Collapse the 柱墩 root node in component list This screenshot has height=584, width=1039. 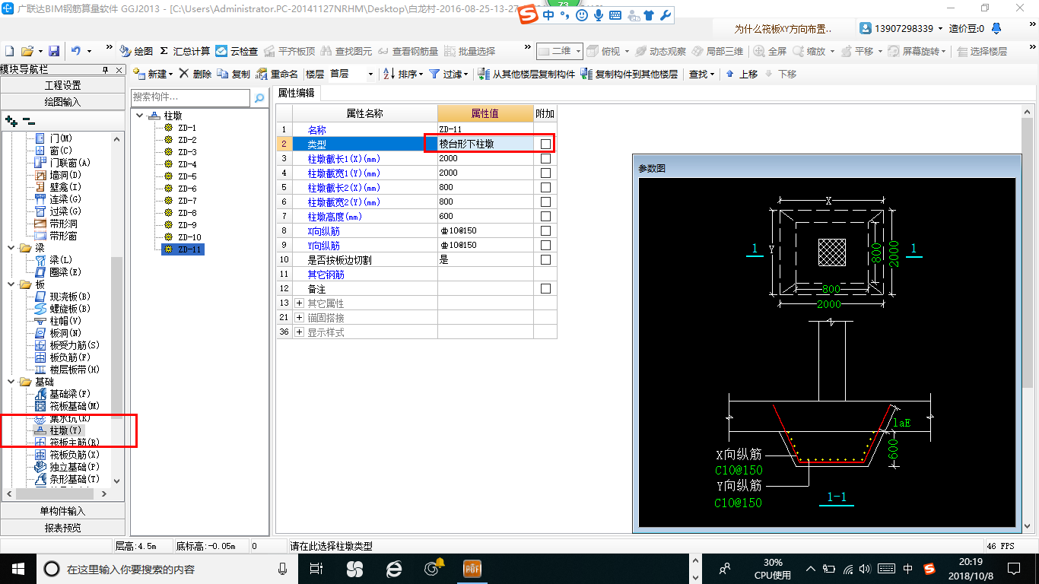(x=140, y=116)
